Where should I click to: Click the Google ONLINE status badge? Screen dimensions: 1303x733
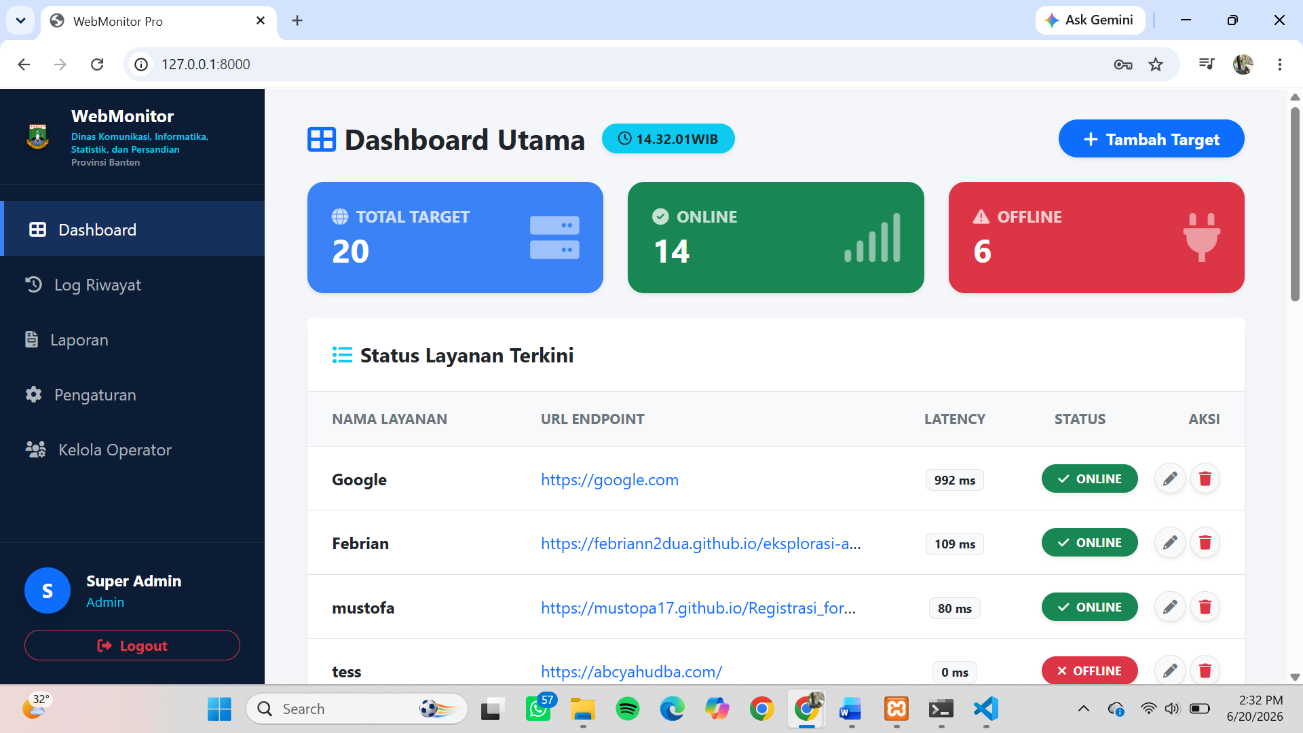(1089, 479)
